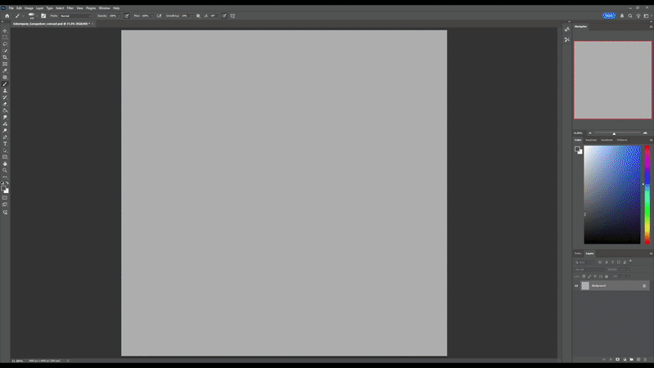Select the Hand tool
This screenshot has width=654, height=368.
click(x=5, y=164)
